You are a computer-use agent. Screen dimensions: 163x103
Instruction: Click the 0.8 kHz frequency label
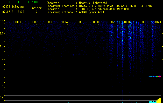(2, 72)
